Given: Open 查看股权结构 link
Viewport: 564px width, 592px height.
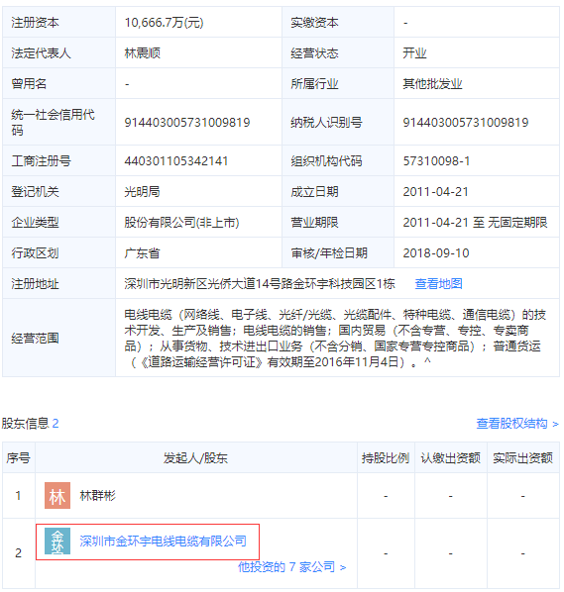Looking at the screenshot, I should click(516, 424).
